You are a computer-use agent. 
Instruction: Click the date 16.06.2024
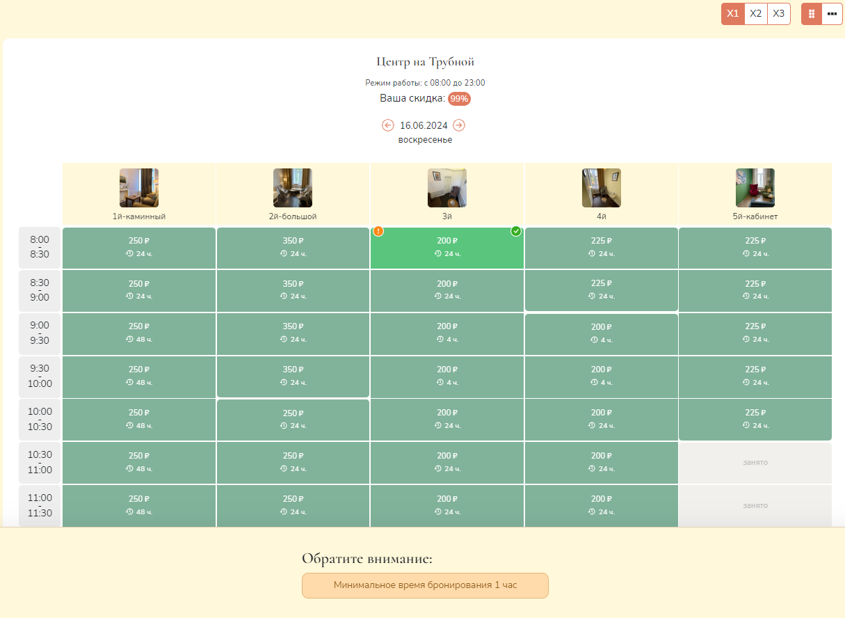coord(424,126)
